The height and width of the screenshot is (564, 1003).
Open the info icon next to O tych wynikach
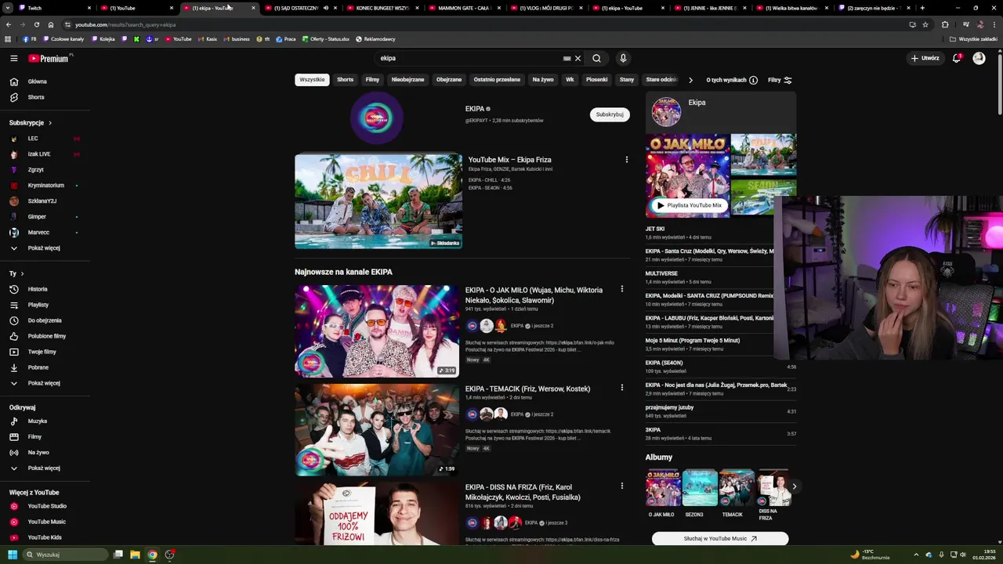tap(753, 80)
